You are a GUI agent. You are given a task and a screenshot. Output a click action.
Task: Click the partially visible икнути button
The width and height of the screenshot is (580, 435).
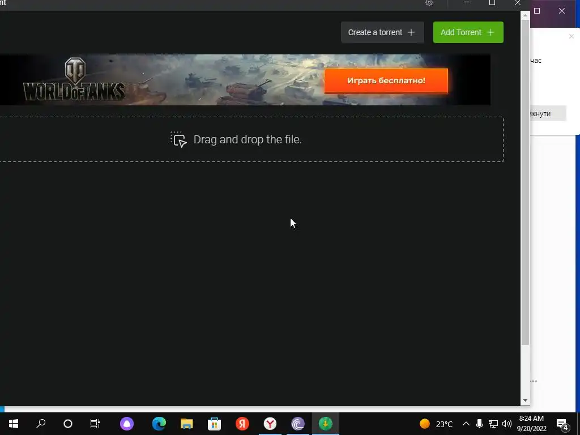coord(548,113)
